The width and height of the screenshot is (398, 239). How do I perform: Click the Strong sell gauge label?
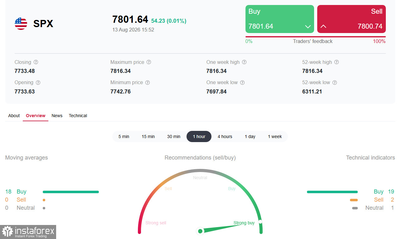click(156, 223)
